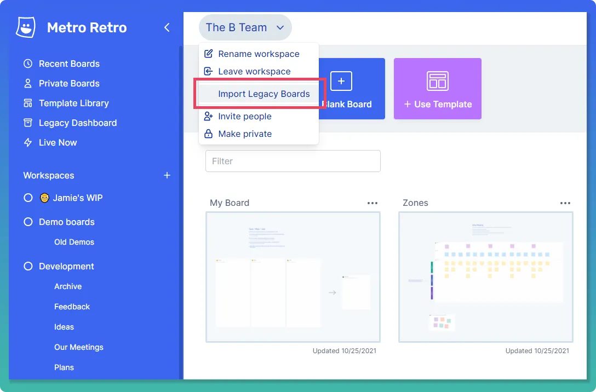The height and width of the screenshot is (392, 596).
Task: Open the Plans folder
Action: point(64,367)
